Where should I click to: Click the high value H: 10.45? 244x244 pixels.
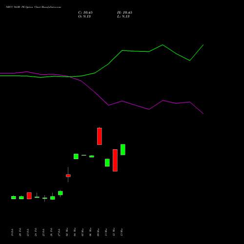(x=124, y=13)
